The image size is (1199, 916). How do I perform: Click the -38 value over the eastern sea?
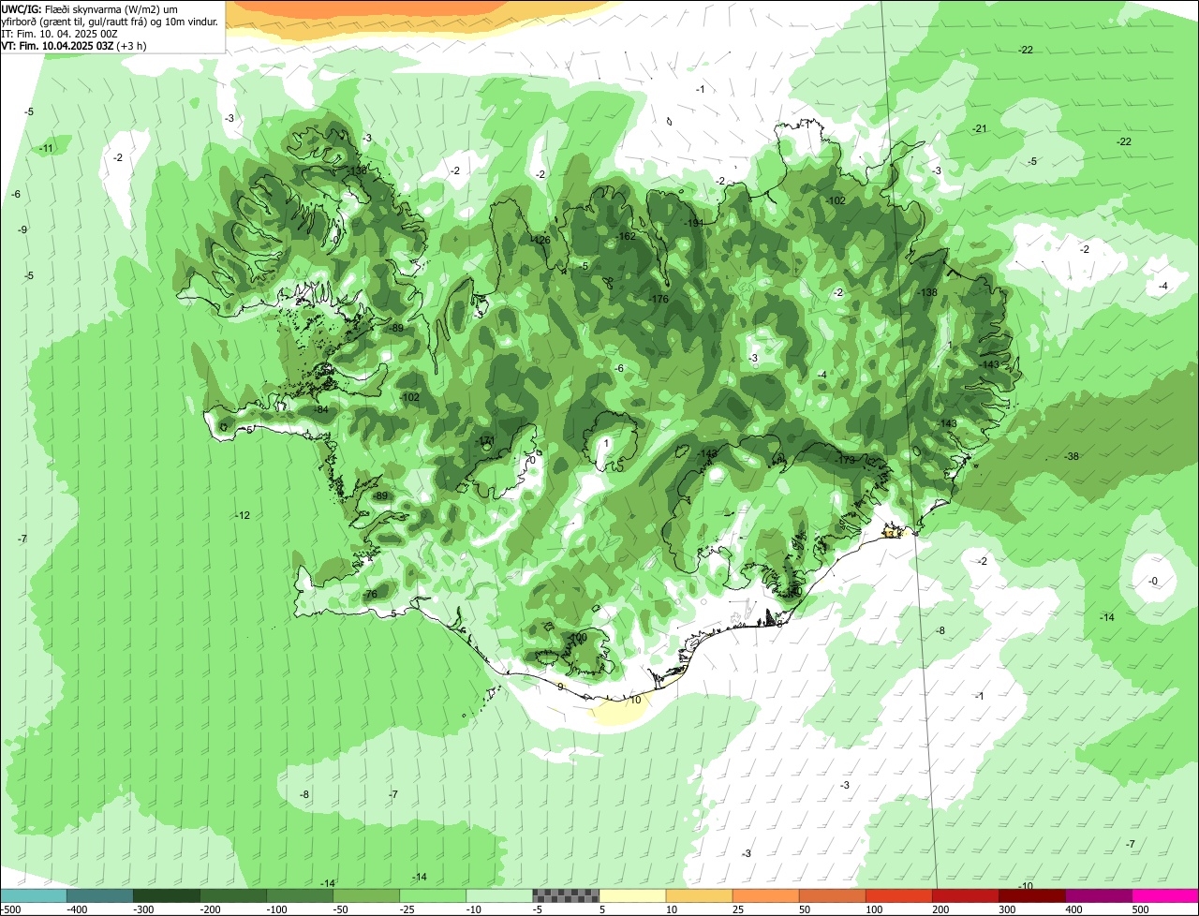tap(1072, 456)
